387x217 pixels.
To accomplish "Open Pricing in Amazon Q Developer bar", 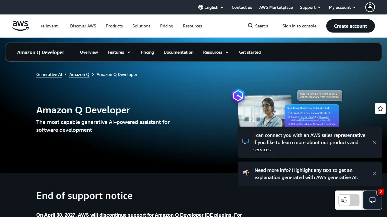I will point(147,52).
